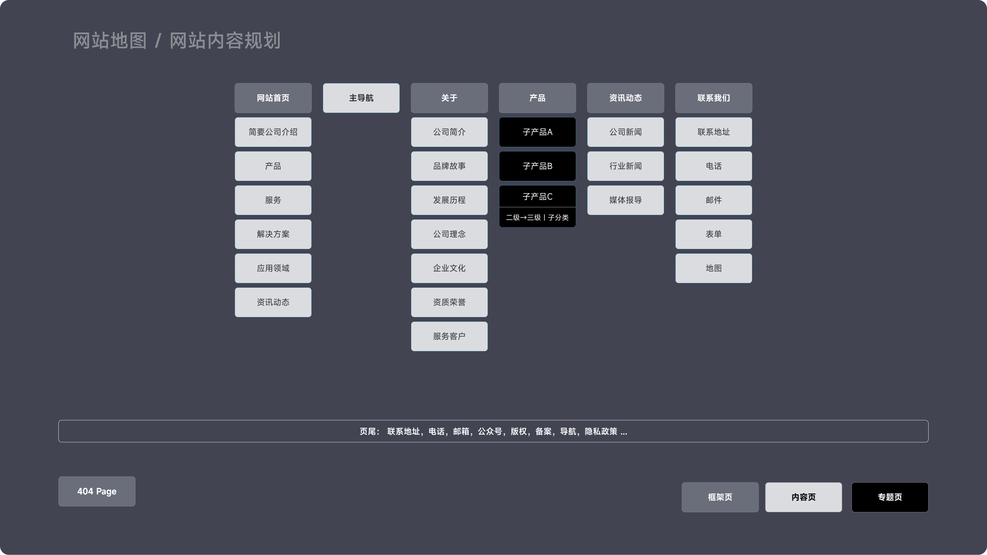The height and width of the screenshot is (555, 987).
Task: Click the 子产品C box
Action: tap(537, 196)
